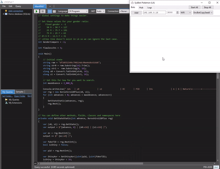Open the File menu

tap(4, 6)
